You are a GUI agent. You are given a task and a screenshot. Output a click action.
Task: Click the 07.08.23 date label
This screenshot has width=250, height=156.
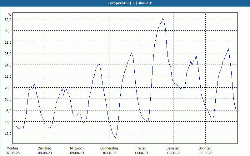(12, 153)
